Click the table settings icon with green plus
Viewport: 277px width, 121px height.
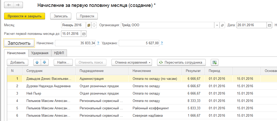pos(215,62)
